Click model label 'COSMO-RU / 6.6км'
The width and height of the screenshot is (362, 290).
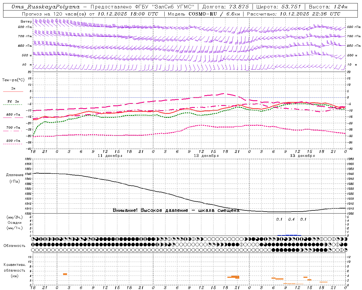click(x=214, y=14)
